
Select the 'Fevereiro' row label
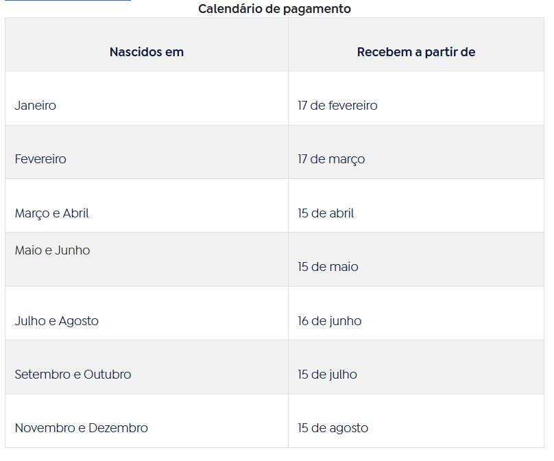click(x=40, y=159)
